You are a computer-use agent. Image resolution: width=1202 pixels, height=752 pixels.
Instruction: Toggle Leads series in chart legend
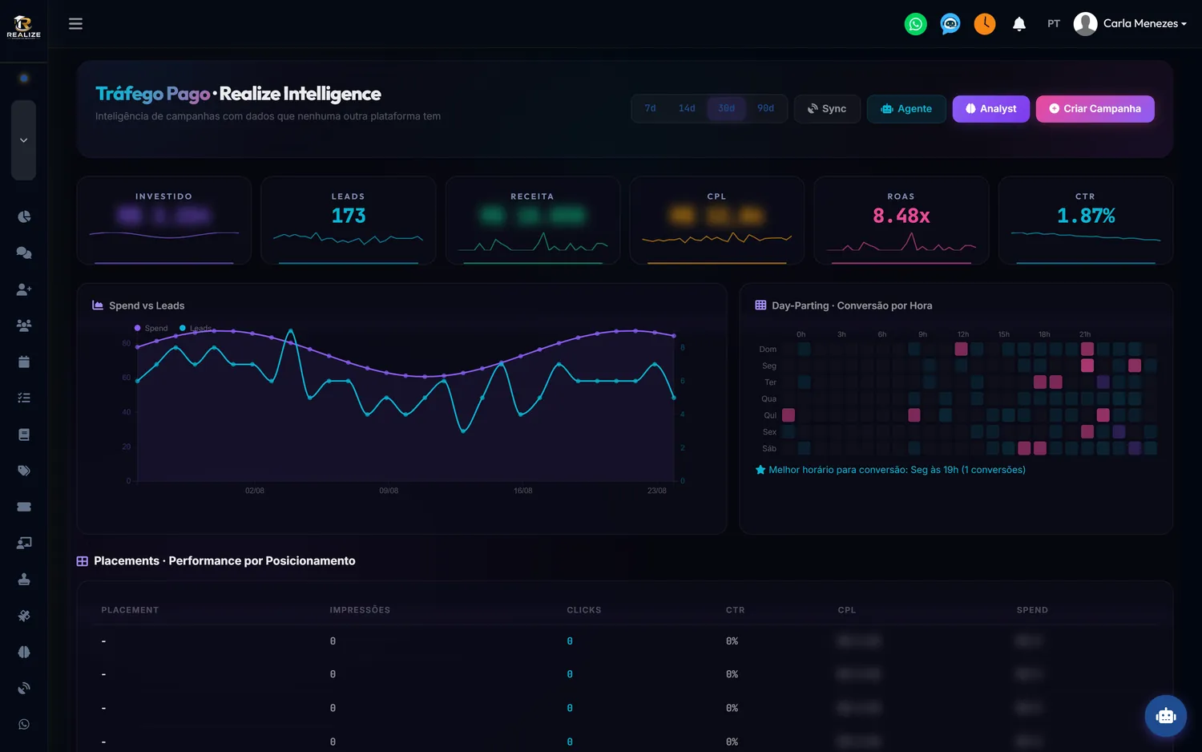[x=196, y=328]
